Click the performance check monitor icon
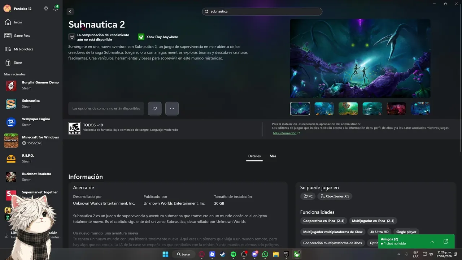Viewport: 462px width, 260px height. 72,37
